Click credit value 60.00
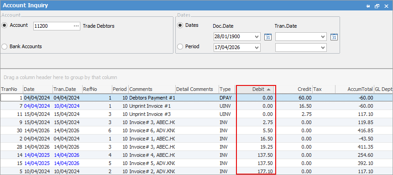Viewport: 393px width, 175px height. 305,98
